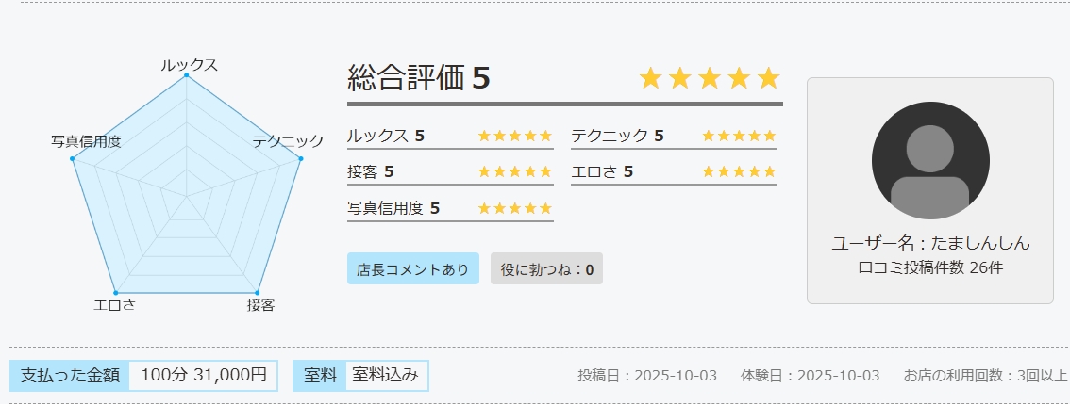Open user profile たましんしん

[930, 243]
